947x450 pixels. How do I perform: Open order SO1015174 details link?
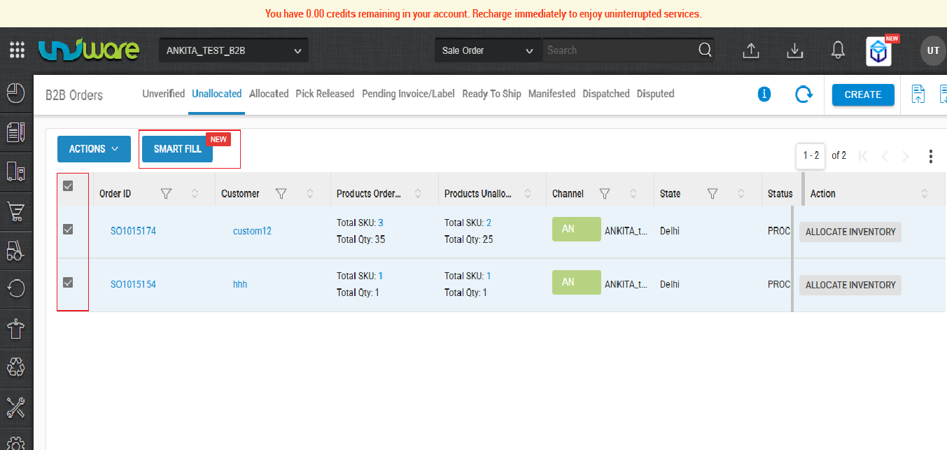pyautogui.click(x=133, y=230)
